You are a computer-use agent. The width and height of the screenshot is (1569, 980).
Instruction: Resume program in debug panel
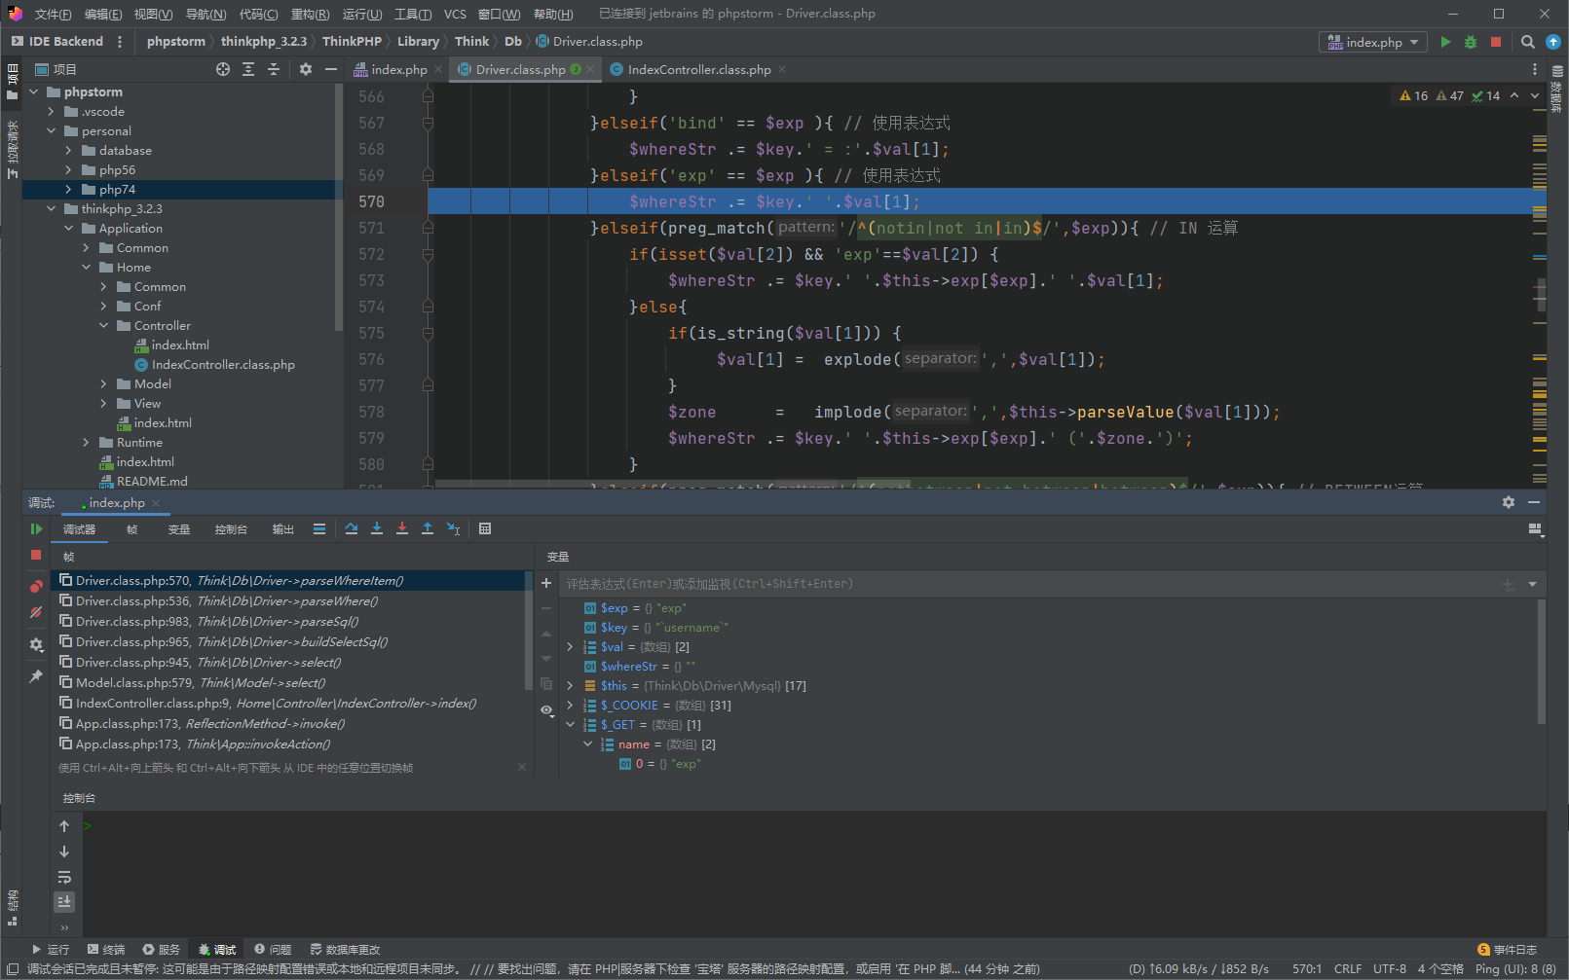pyautogui.click(x=36, y=529)
